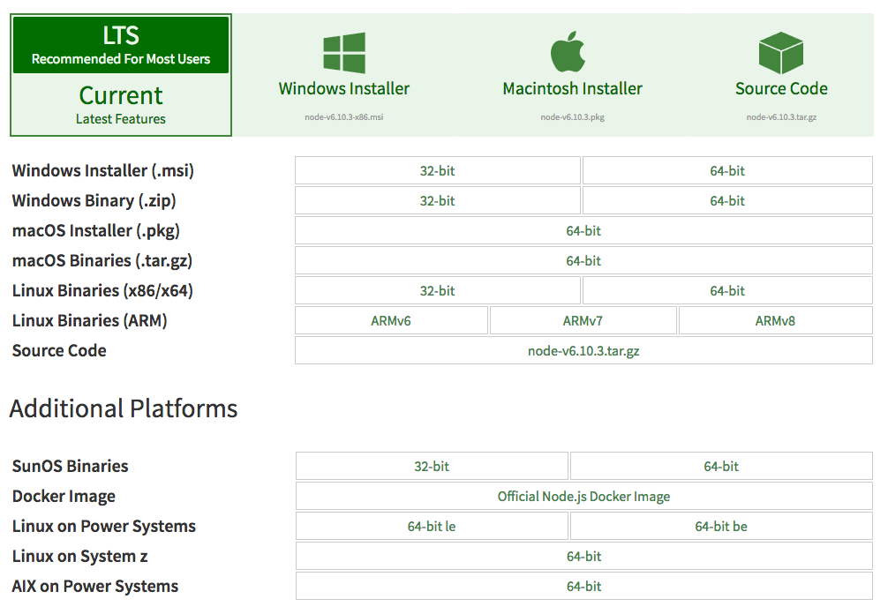Click node-v6.10.3.tar.gz under Source Code icon
Screen dimensions: 888x614
tap(781, 117)
